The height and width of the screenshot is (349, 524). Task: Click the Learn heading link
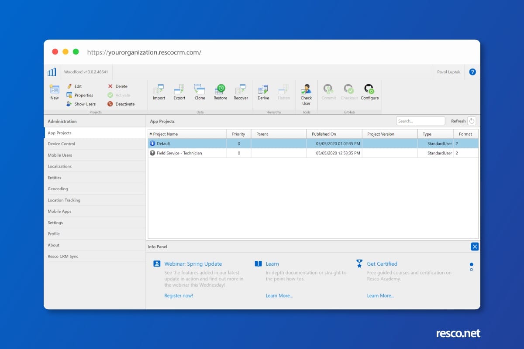point(272,264)
